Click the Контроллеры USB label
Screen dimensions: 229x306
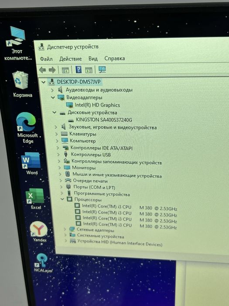click(91, 155)
